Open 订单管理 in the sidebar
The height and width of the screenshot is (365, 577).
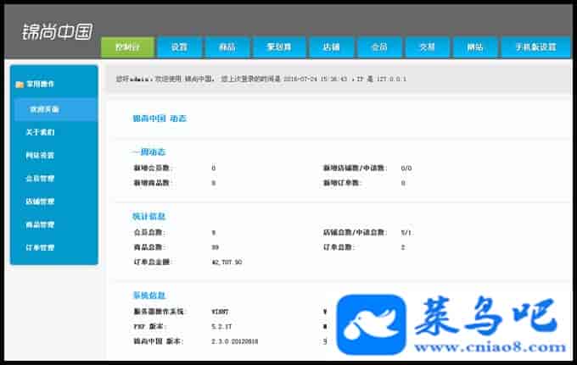pyautogui.click(x=40, y=248)
